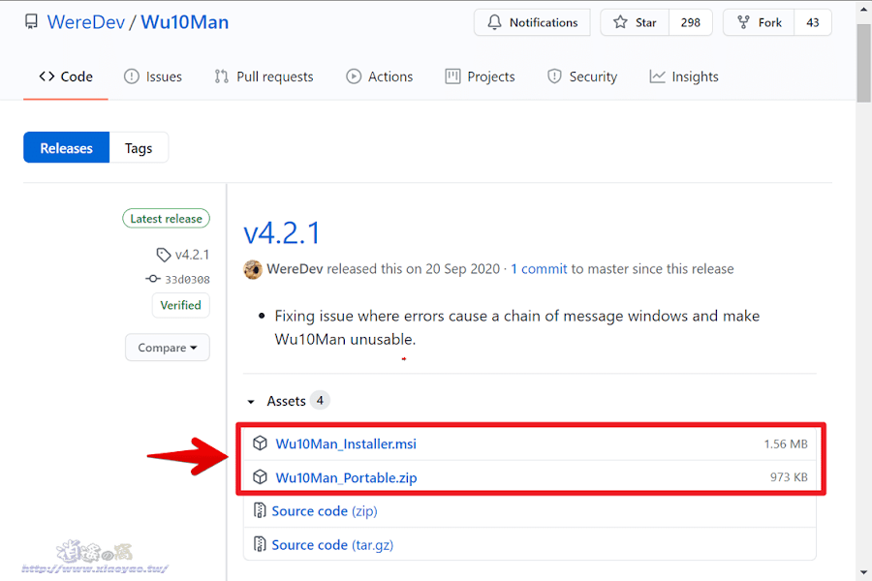The width and height of the screenshot is (872, 581).
Task: Open the Wu10Man repository link
Action: point(185,21)
